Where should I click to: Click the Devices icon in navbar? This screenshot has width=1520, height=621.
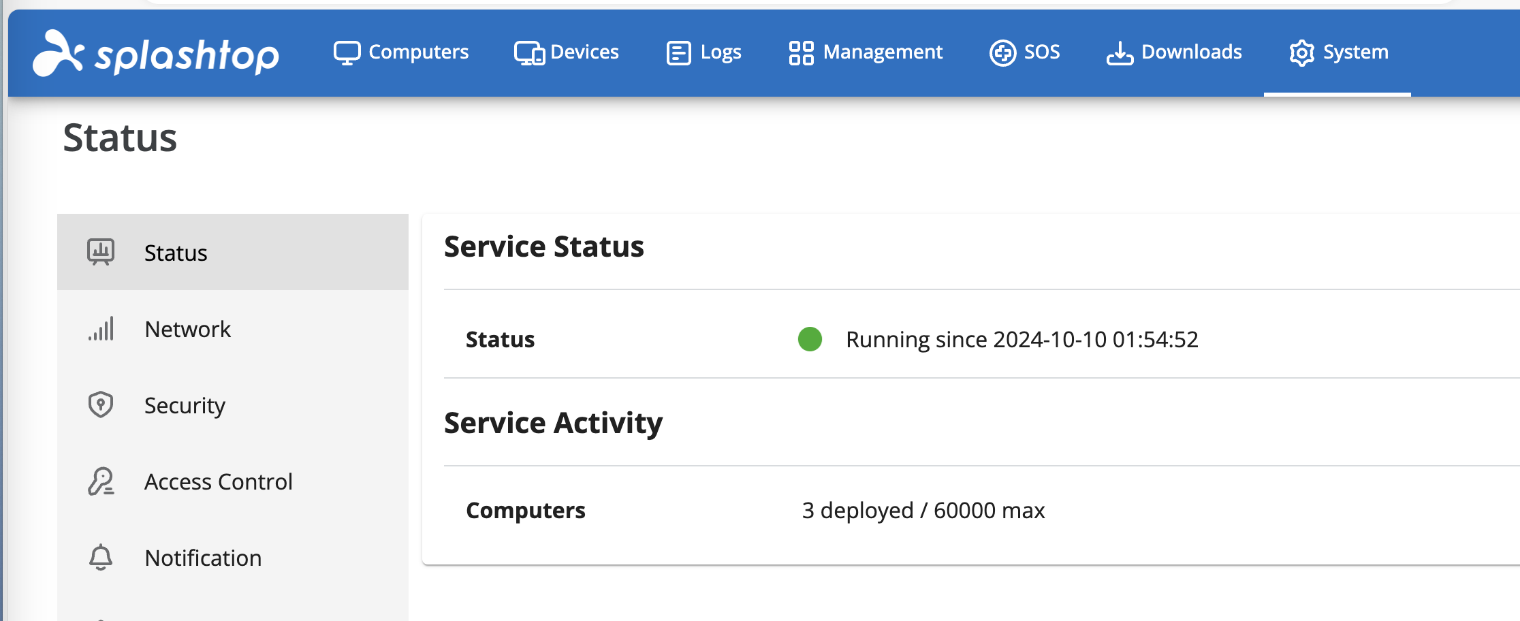tap(529, 52)
